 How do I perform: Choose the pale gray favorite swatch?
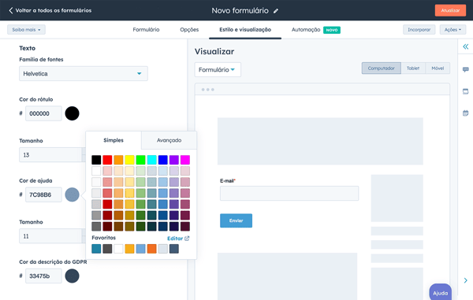pyautogui.click(x=163, y=249)
